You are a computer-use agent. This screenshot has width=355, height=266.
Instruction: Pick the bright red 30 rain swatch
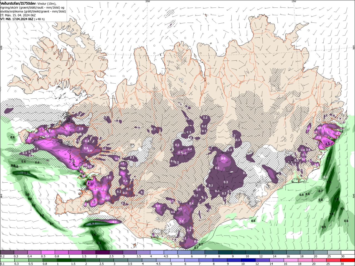348,260
